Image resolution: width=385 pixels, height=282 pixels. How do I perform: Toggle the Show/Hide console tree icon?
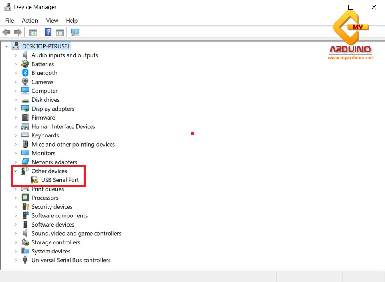(33, 32)
